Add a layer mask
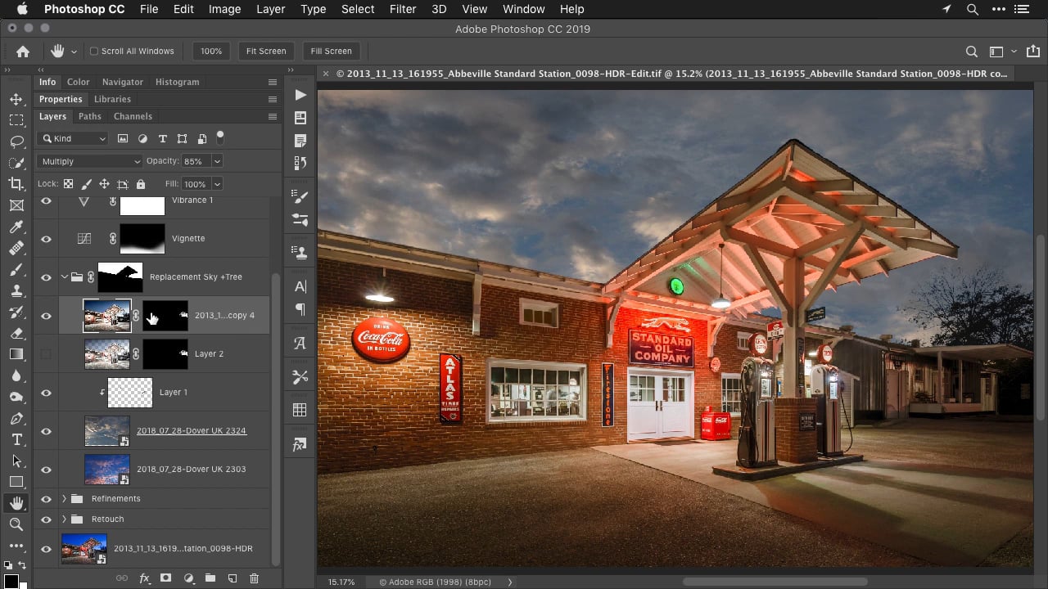Viewport: 1048px width, 589px height. click(x=166, y=578)
